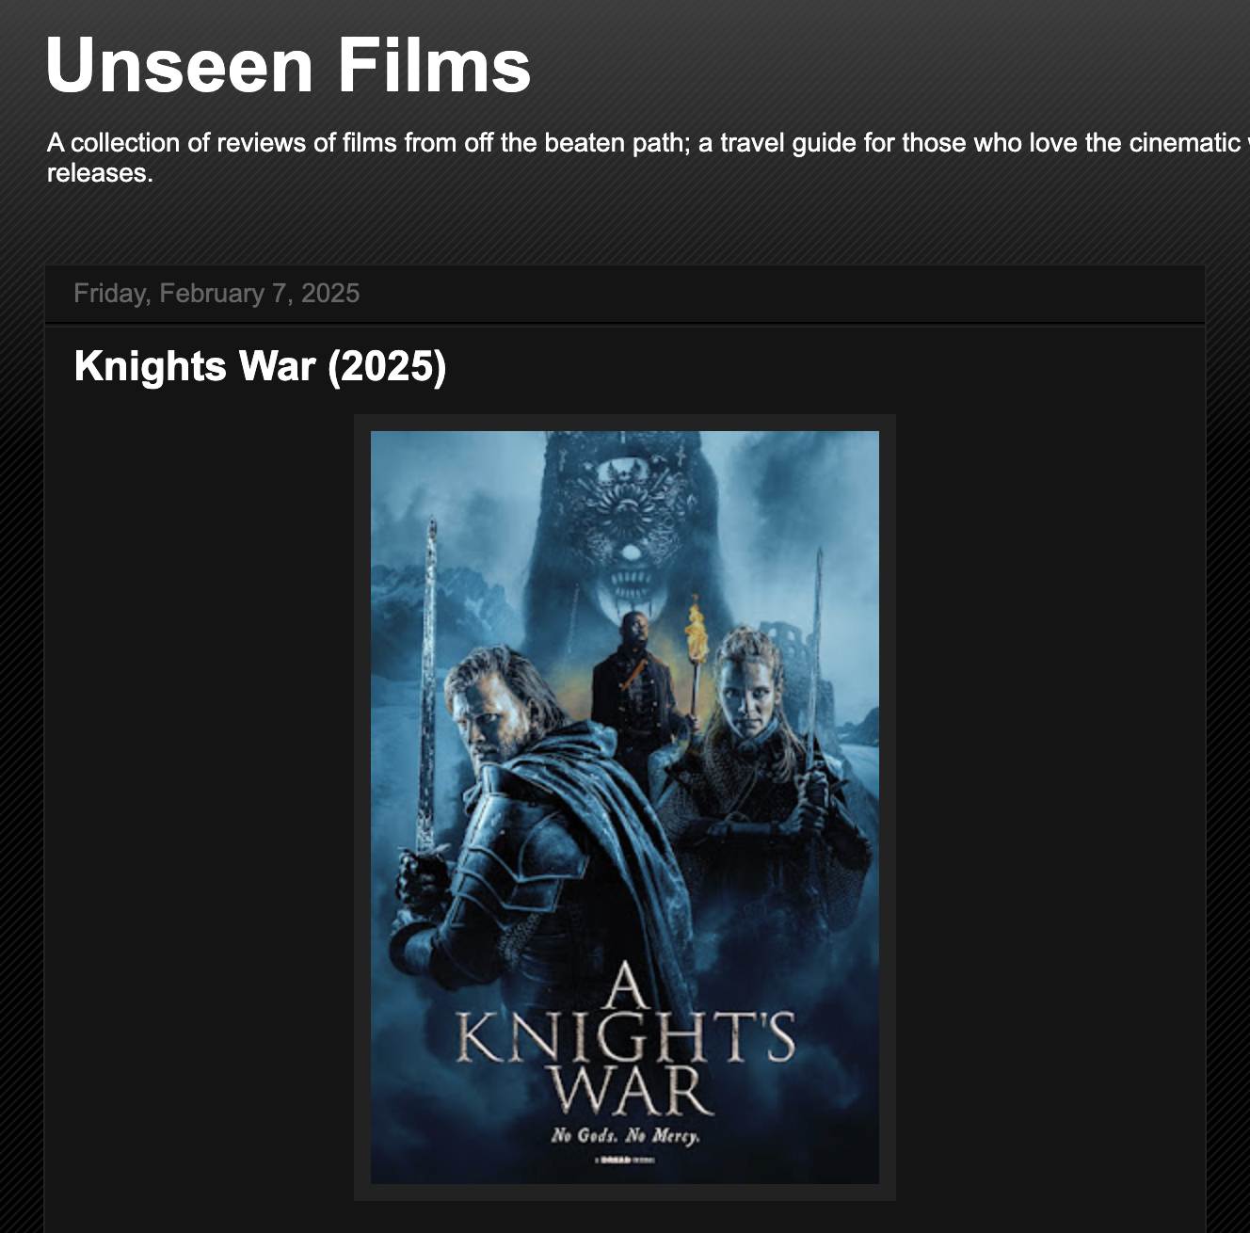Image resolution: width=1250 pixels, height=1233 pixels.
Task: Open the A Knight's War poster image
Action: [x=625, y=808]
